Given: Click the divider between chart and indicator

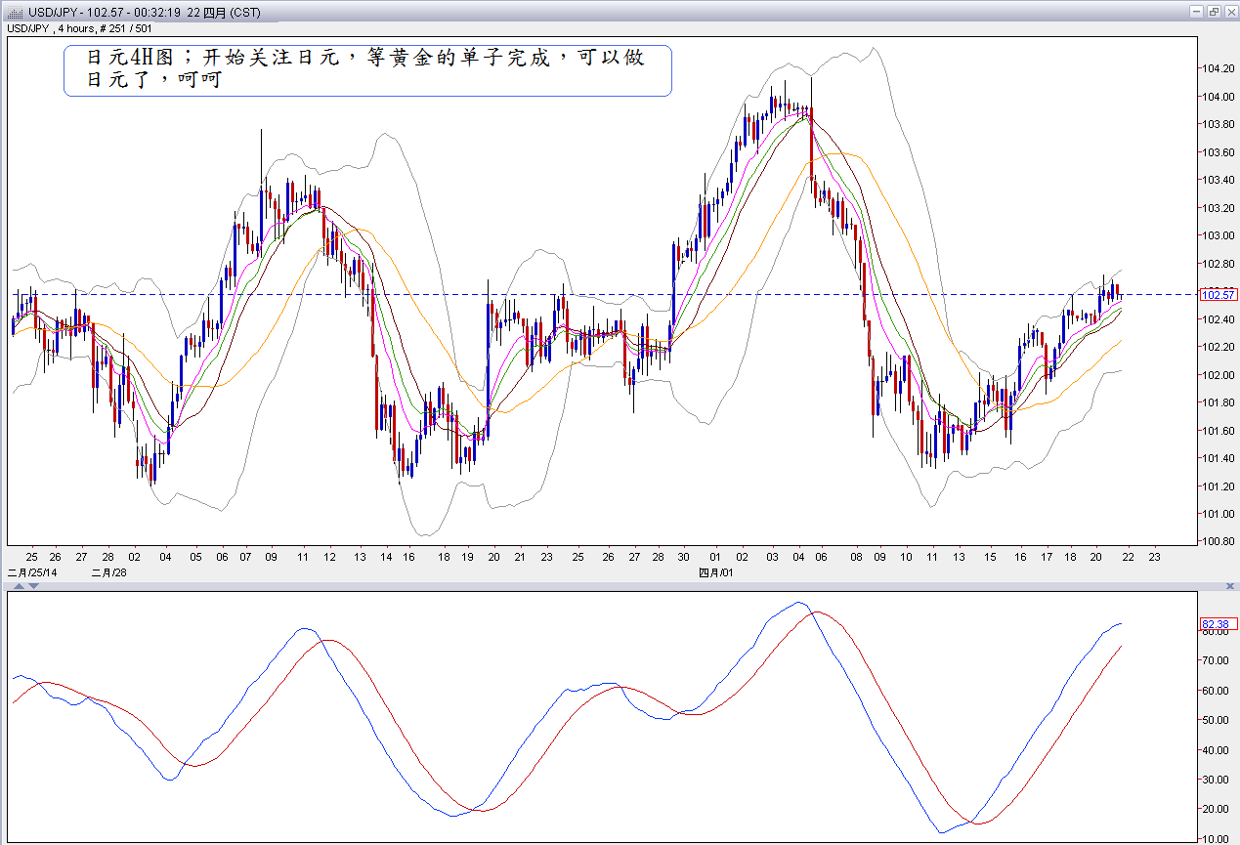Looking at the screenshot, I should point(620,585).
